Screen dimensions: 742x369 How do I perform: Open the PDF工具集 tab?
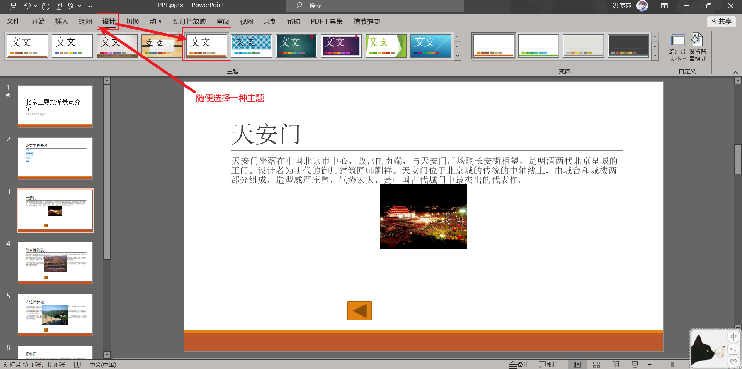click(327, 21)
